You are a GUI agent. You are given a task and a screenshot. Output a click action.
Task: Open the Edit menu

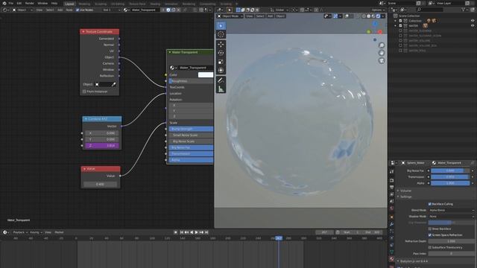click(x=19, y=3)
